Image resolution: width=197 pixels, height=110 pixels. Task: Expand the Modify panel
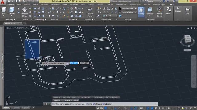pyautogui.click(x=73, y=20)
